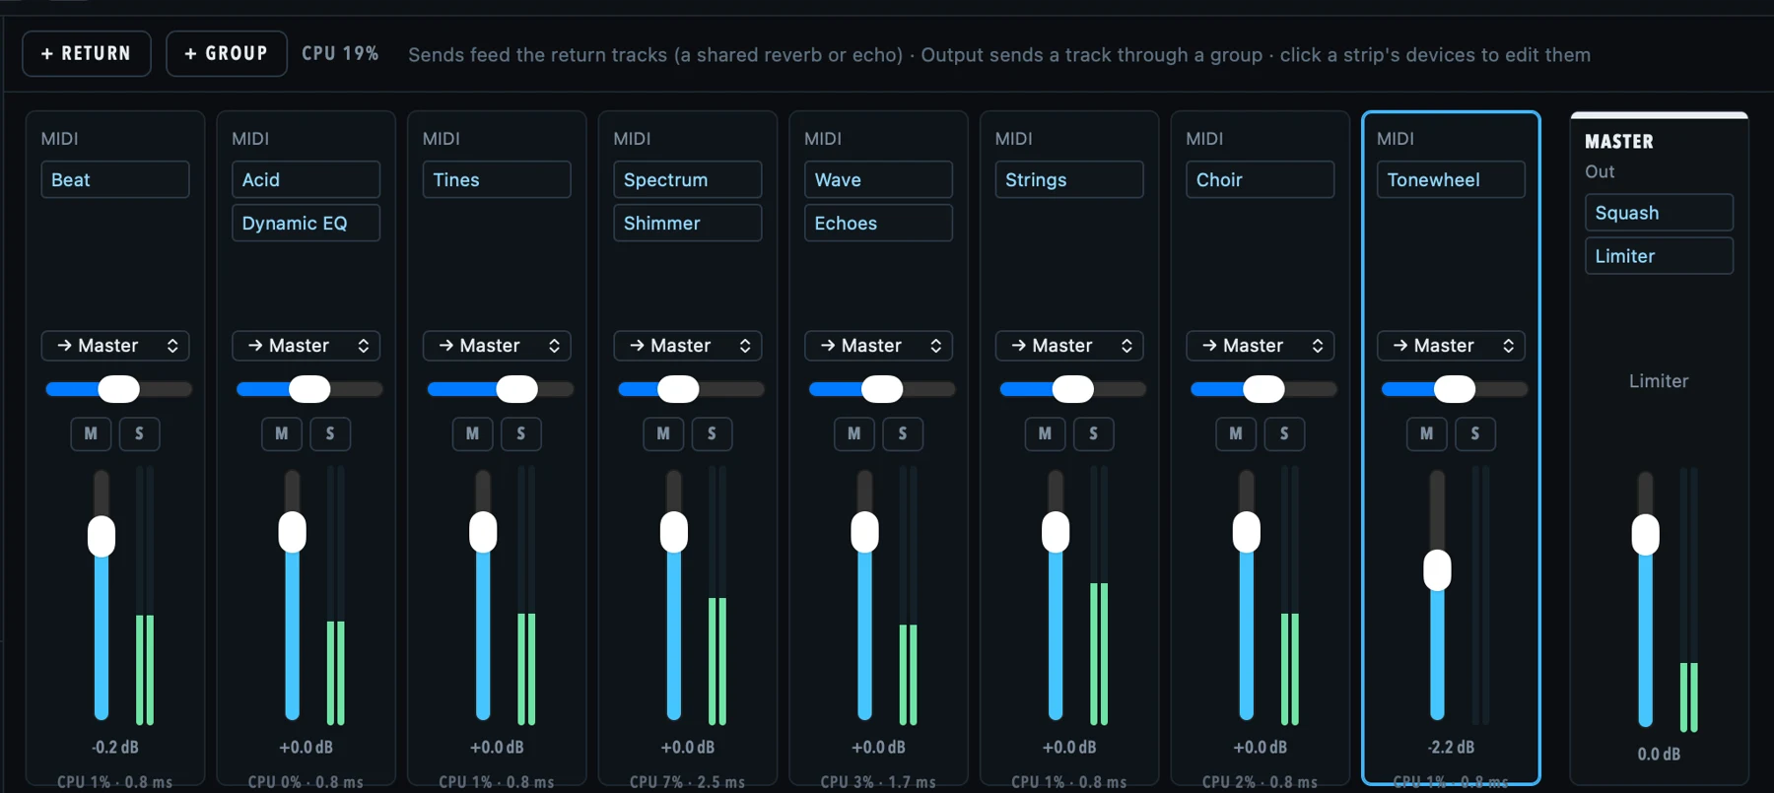Mute the Choir track
Image resolution: width=1774 pixels, height=793 pixels.
coord(1235,433)
